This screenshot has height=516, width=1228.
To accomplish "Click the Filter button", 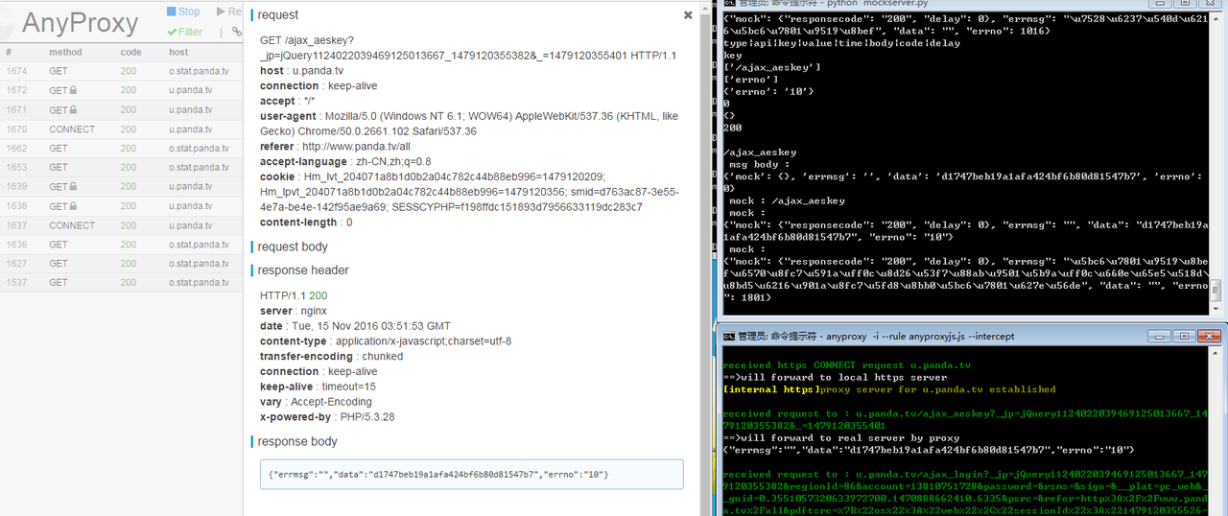I will coord(184,32).
